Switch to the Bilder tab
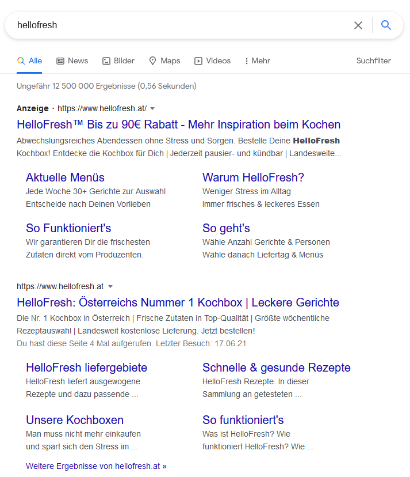The height and width of the screenshot is (477, 410). click(x=118, y=61)
